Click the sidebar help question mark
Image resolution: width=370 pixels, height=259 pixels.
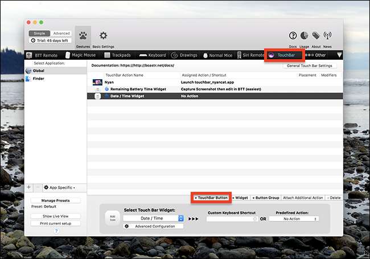tap(56, 231)
